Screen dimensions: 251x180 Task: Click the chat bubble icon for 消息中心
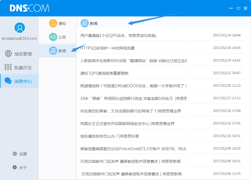coord(8,81)
